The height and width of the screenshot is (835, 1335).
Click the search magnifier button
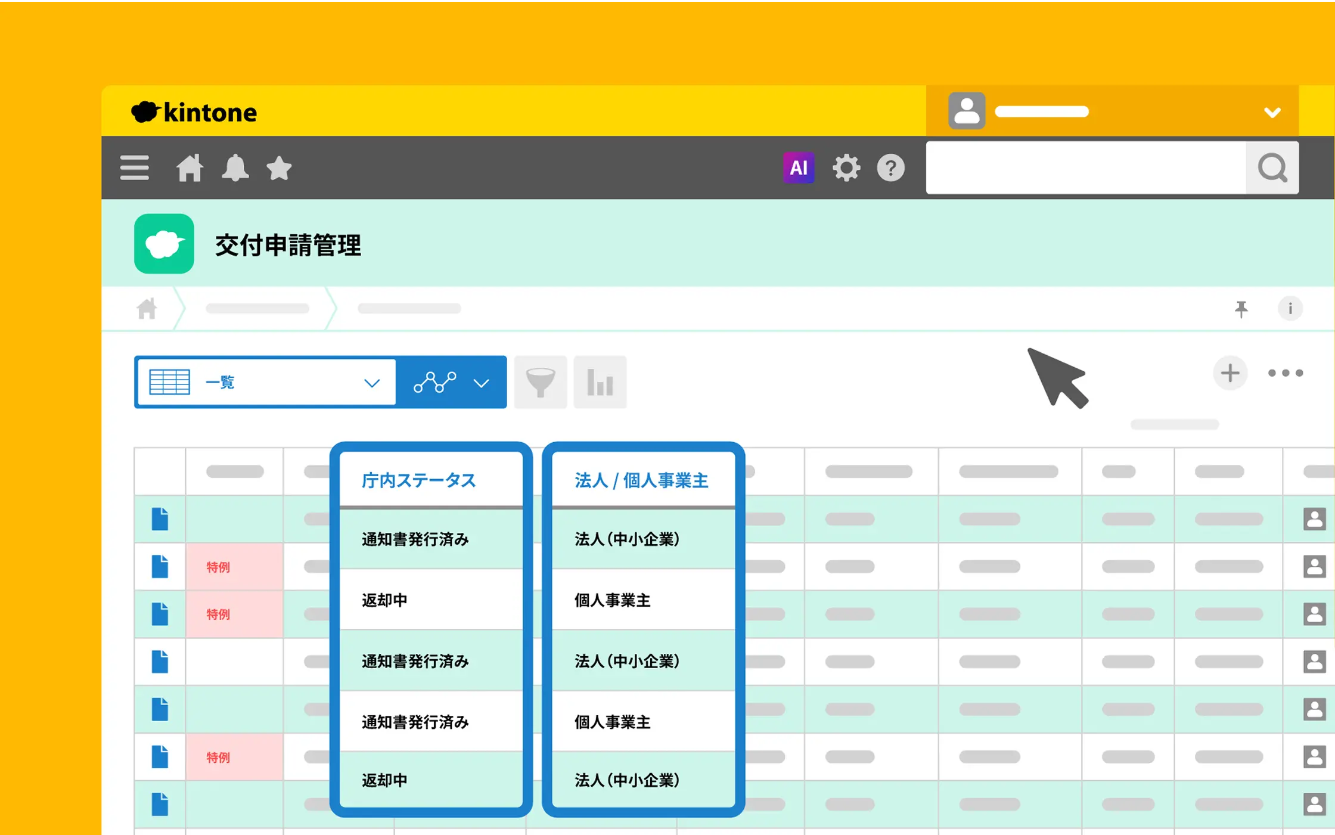(1272, 167)
